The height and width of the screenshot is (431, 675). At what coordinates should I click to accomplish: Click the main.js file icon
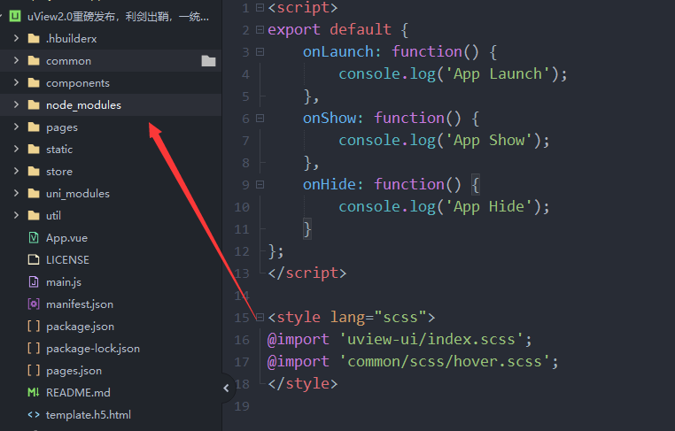pyautogui.click(x=34, y=282)
